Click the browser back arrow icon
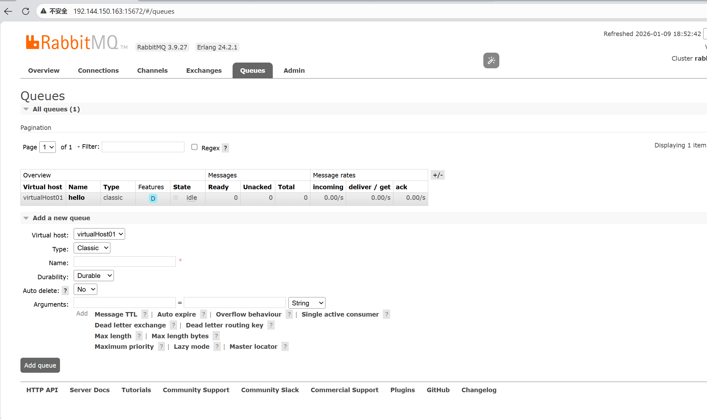The width and height of the screenshot is (707, 419). tap(8, 11)
